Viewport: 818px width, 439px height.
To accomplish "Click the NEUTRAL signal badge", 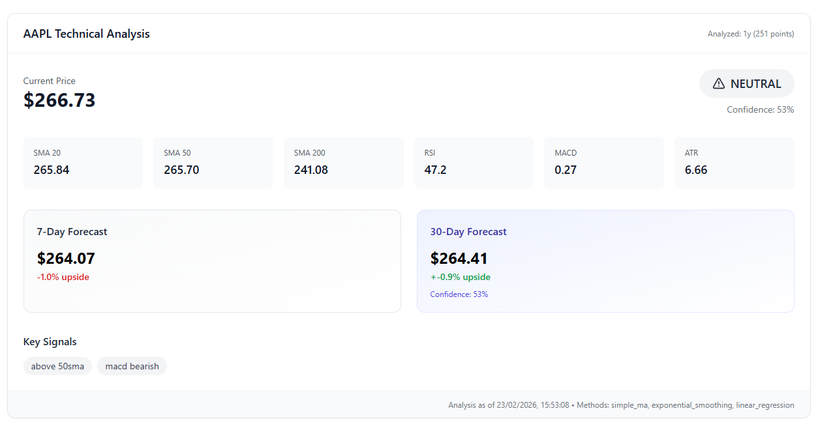I will [747, 83].
